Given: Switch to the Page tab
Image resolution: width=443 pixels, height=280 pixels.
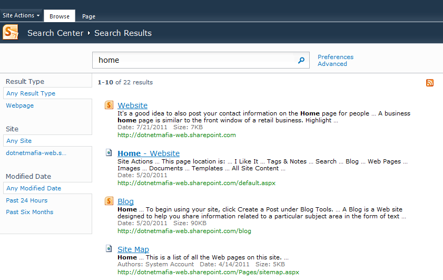Looking at the screenshot, I should [x=88, y=16].
